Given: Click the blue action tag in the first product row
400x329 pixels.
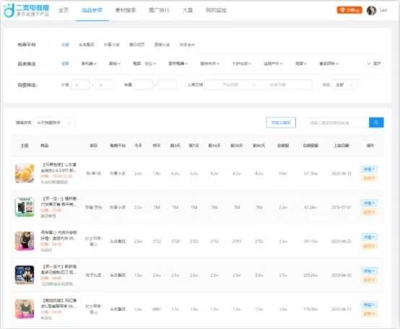Looking at the screenshot, I should click(x=369, y=170).
